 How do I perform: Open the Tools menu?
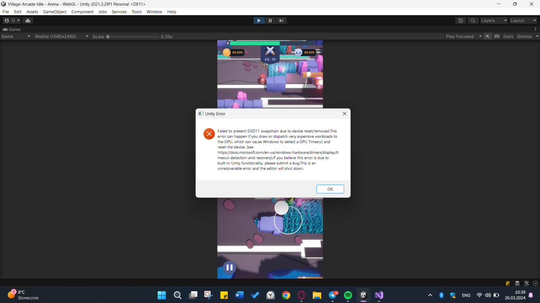pos(137,12)
